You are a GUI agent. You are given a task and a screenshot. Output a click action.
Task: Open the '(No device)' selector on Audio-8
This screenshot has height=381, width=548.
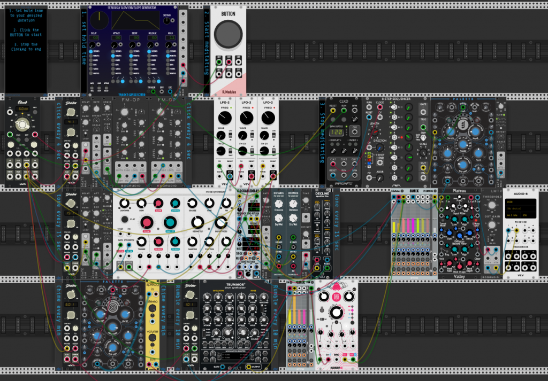pos(520,208)
